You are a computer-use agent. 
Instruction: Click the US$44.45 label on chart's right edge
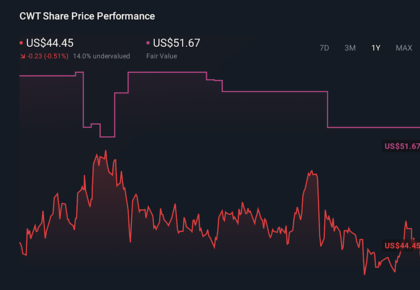coord(401,246)
